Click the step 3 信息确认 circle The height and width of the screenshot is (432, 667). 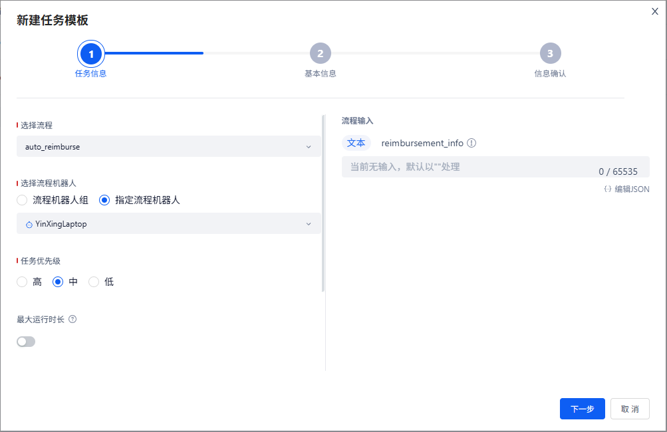point(550,53)
